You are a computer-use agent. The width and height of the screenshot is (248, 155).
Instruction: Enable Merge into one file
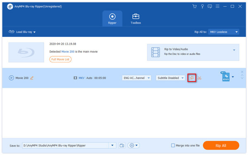pos(173,145)
